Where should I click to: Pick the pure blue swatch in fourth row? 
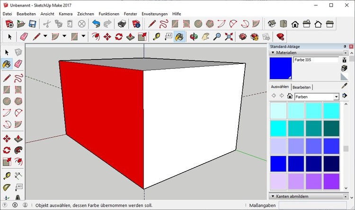tap(278, 164)
